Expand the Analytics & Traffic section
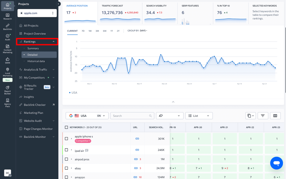Screen dimensions: 286x179 [x=36, y=69]
